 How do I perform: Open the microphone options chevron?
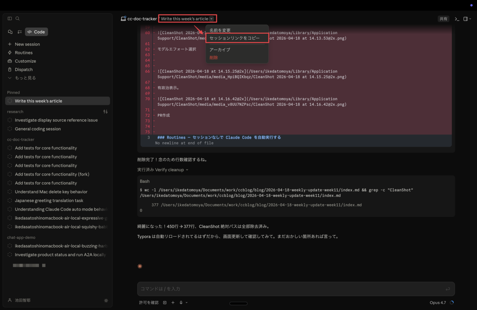coord(186,302)
